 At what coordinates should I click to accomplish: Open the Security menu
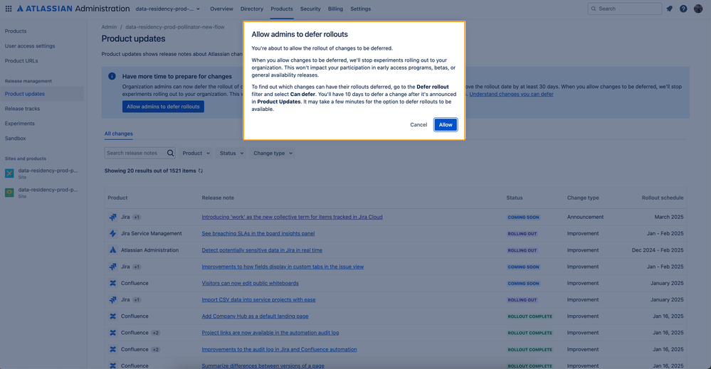(310, 9)
